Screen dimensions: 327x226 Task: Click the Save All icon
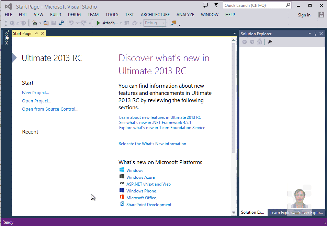coord(61,23)
